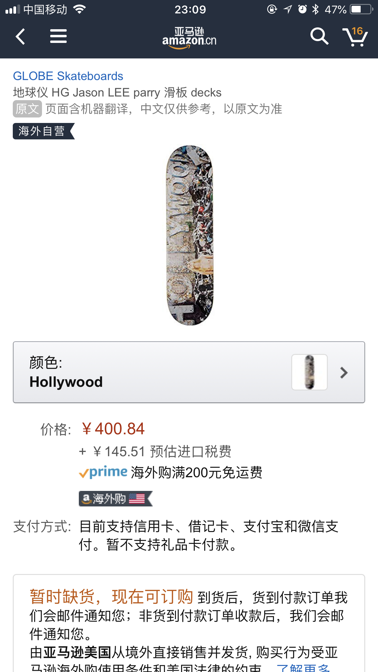Image resolution: width=378 pixels, height=672 pixels.
Task: Tap the battery indicator in status bar
Action: [362, 9]
